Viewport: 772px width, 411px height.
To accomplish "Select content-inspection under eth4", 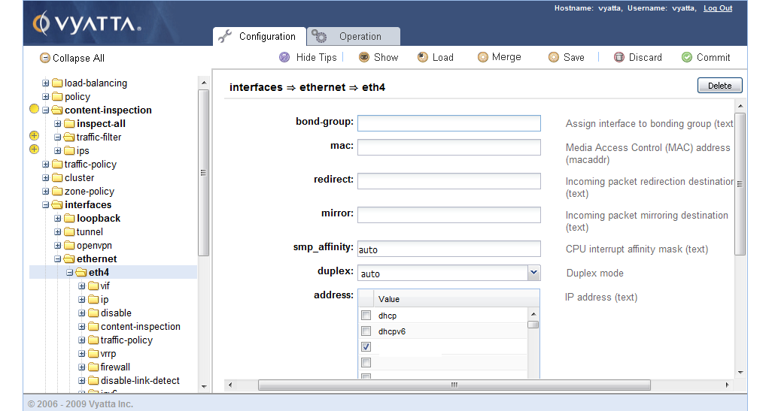I will tap(140, 326).
